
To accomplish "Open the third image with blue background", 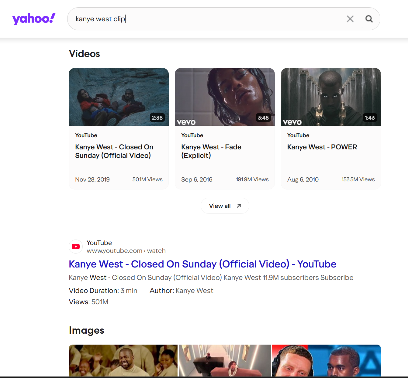I will pyautogui.click(x=326, y=360).
